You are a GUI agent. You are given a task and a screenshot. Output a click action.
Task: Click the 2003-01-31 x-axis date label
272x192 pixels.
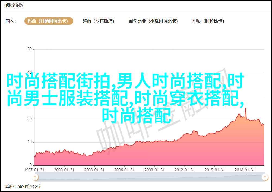pos(94,170)
